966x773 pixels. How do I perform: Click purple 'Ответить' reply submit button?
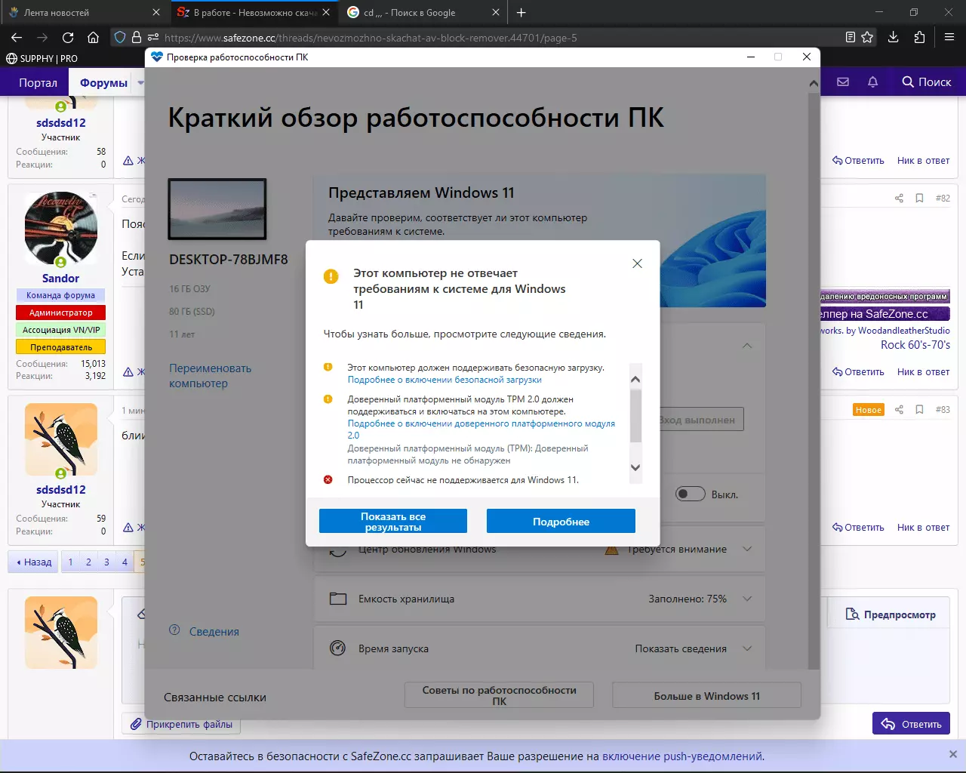pos(911,724)
